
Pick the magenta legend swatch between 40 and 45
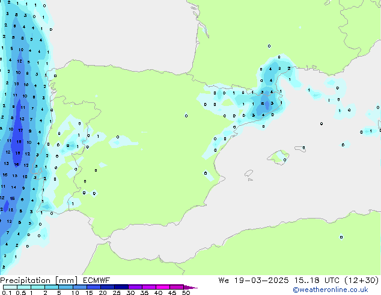(x=163, y=287)
